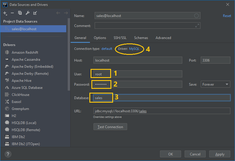Select the Apache Hive driver
This screenshot has height=161, width=235.
coord(22,81)
